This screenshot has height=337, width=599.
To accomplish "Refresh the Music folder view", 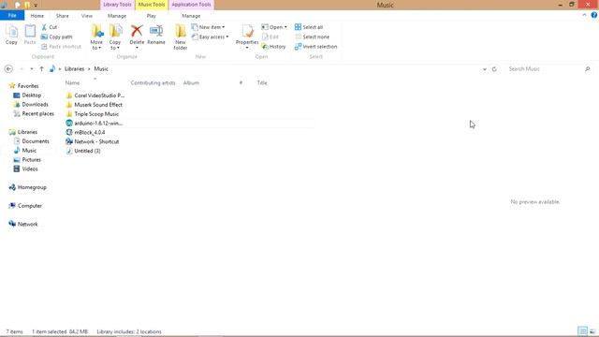I will [x=494, y=69].
